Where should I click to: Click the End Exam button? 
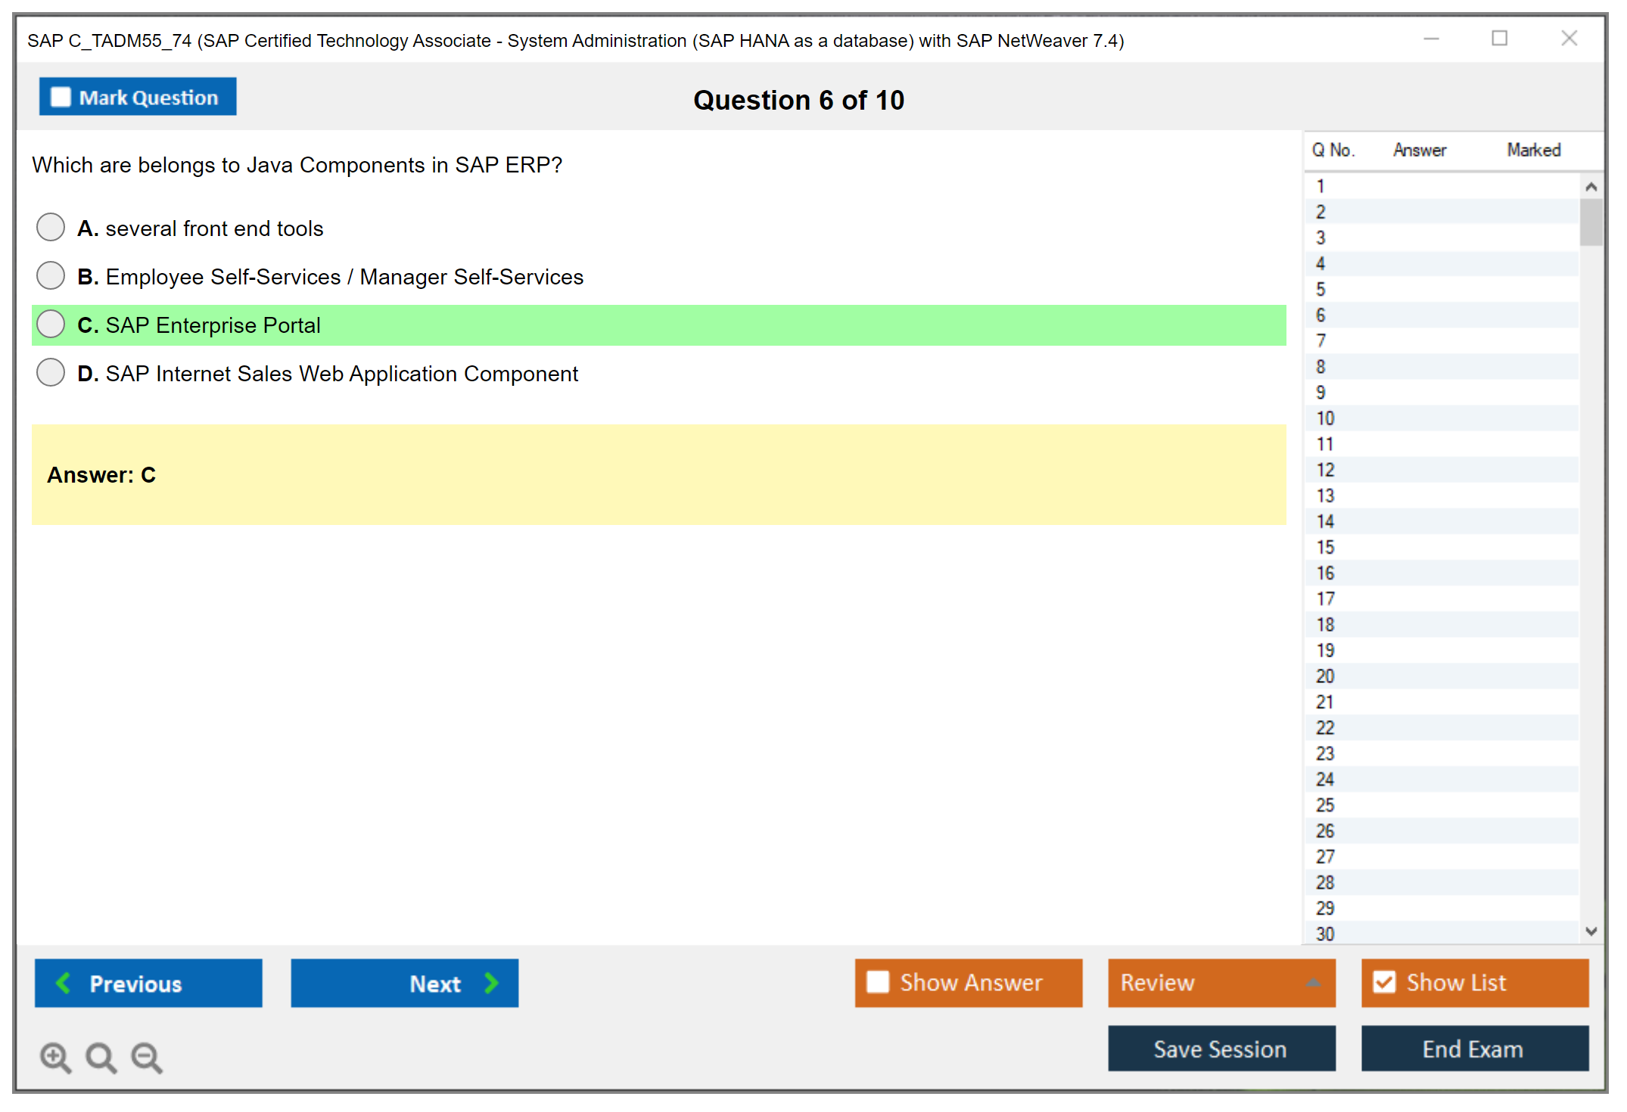1473,1048
